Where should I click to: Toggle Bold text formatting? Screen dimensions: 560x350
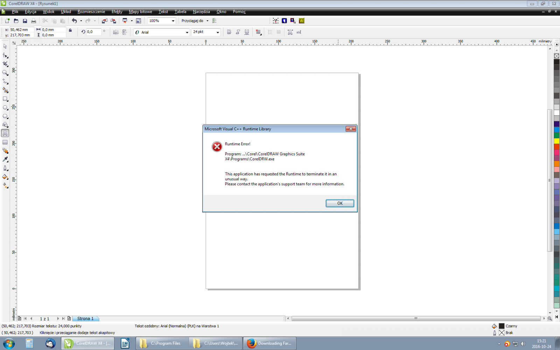coord(229,32)
